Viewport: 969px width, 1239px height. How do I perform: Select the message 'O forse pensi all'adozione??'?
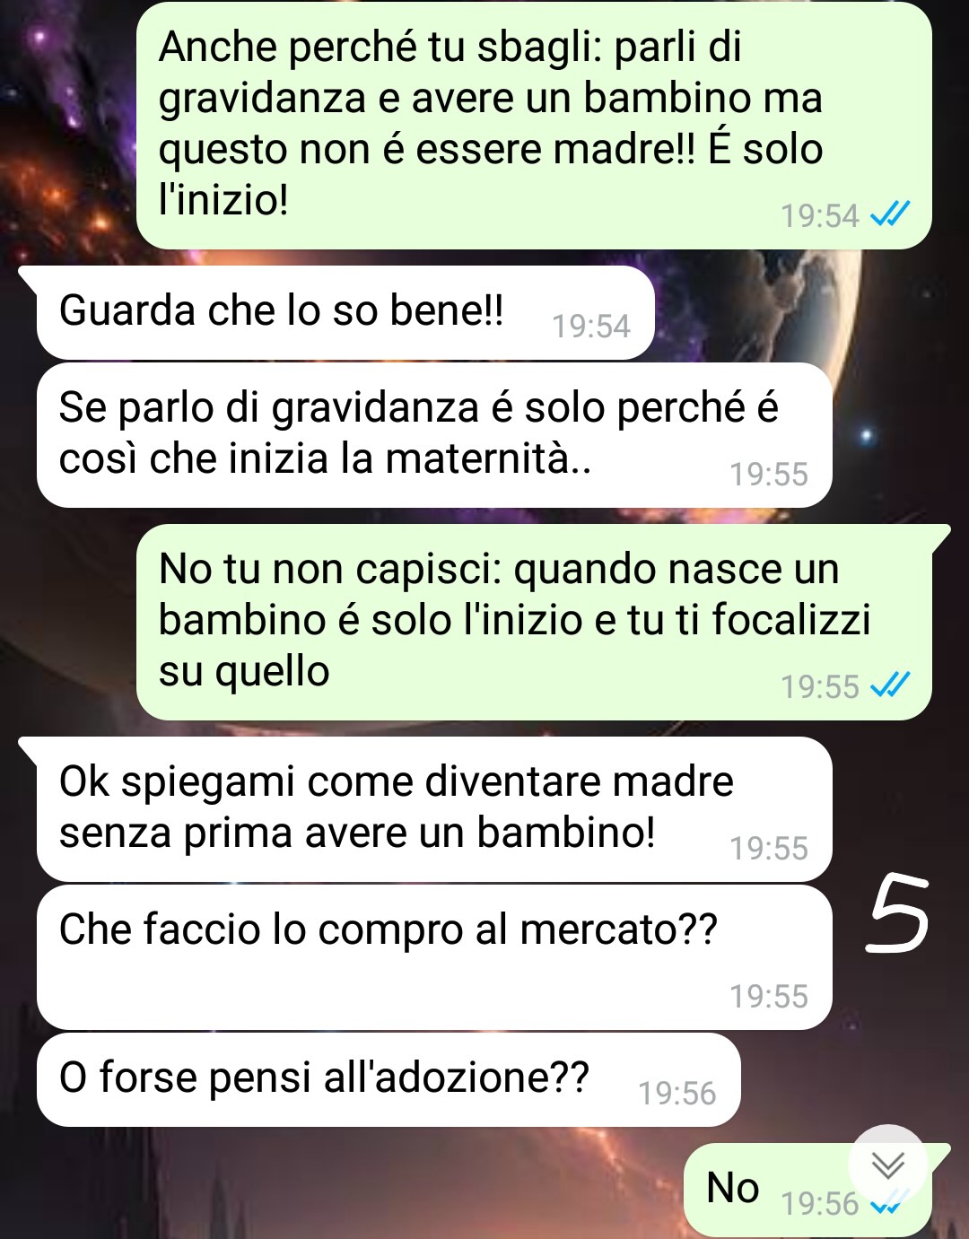[x=388, y=1079]
